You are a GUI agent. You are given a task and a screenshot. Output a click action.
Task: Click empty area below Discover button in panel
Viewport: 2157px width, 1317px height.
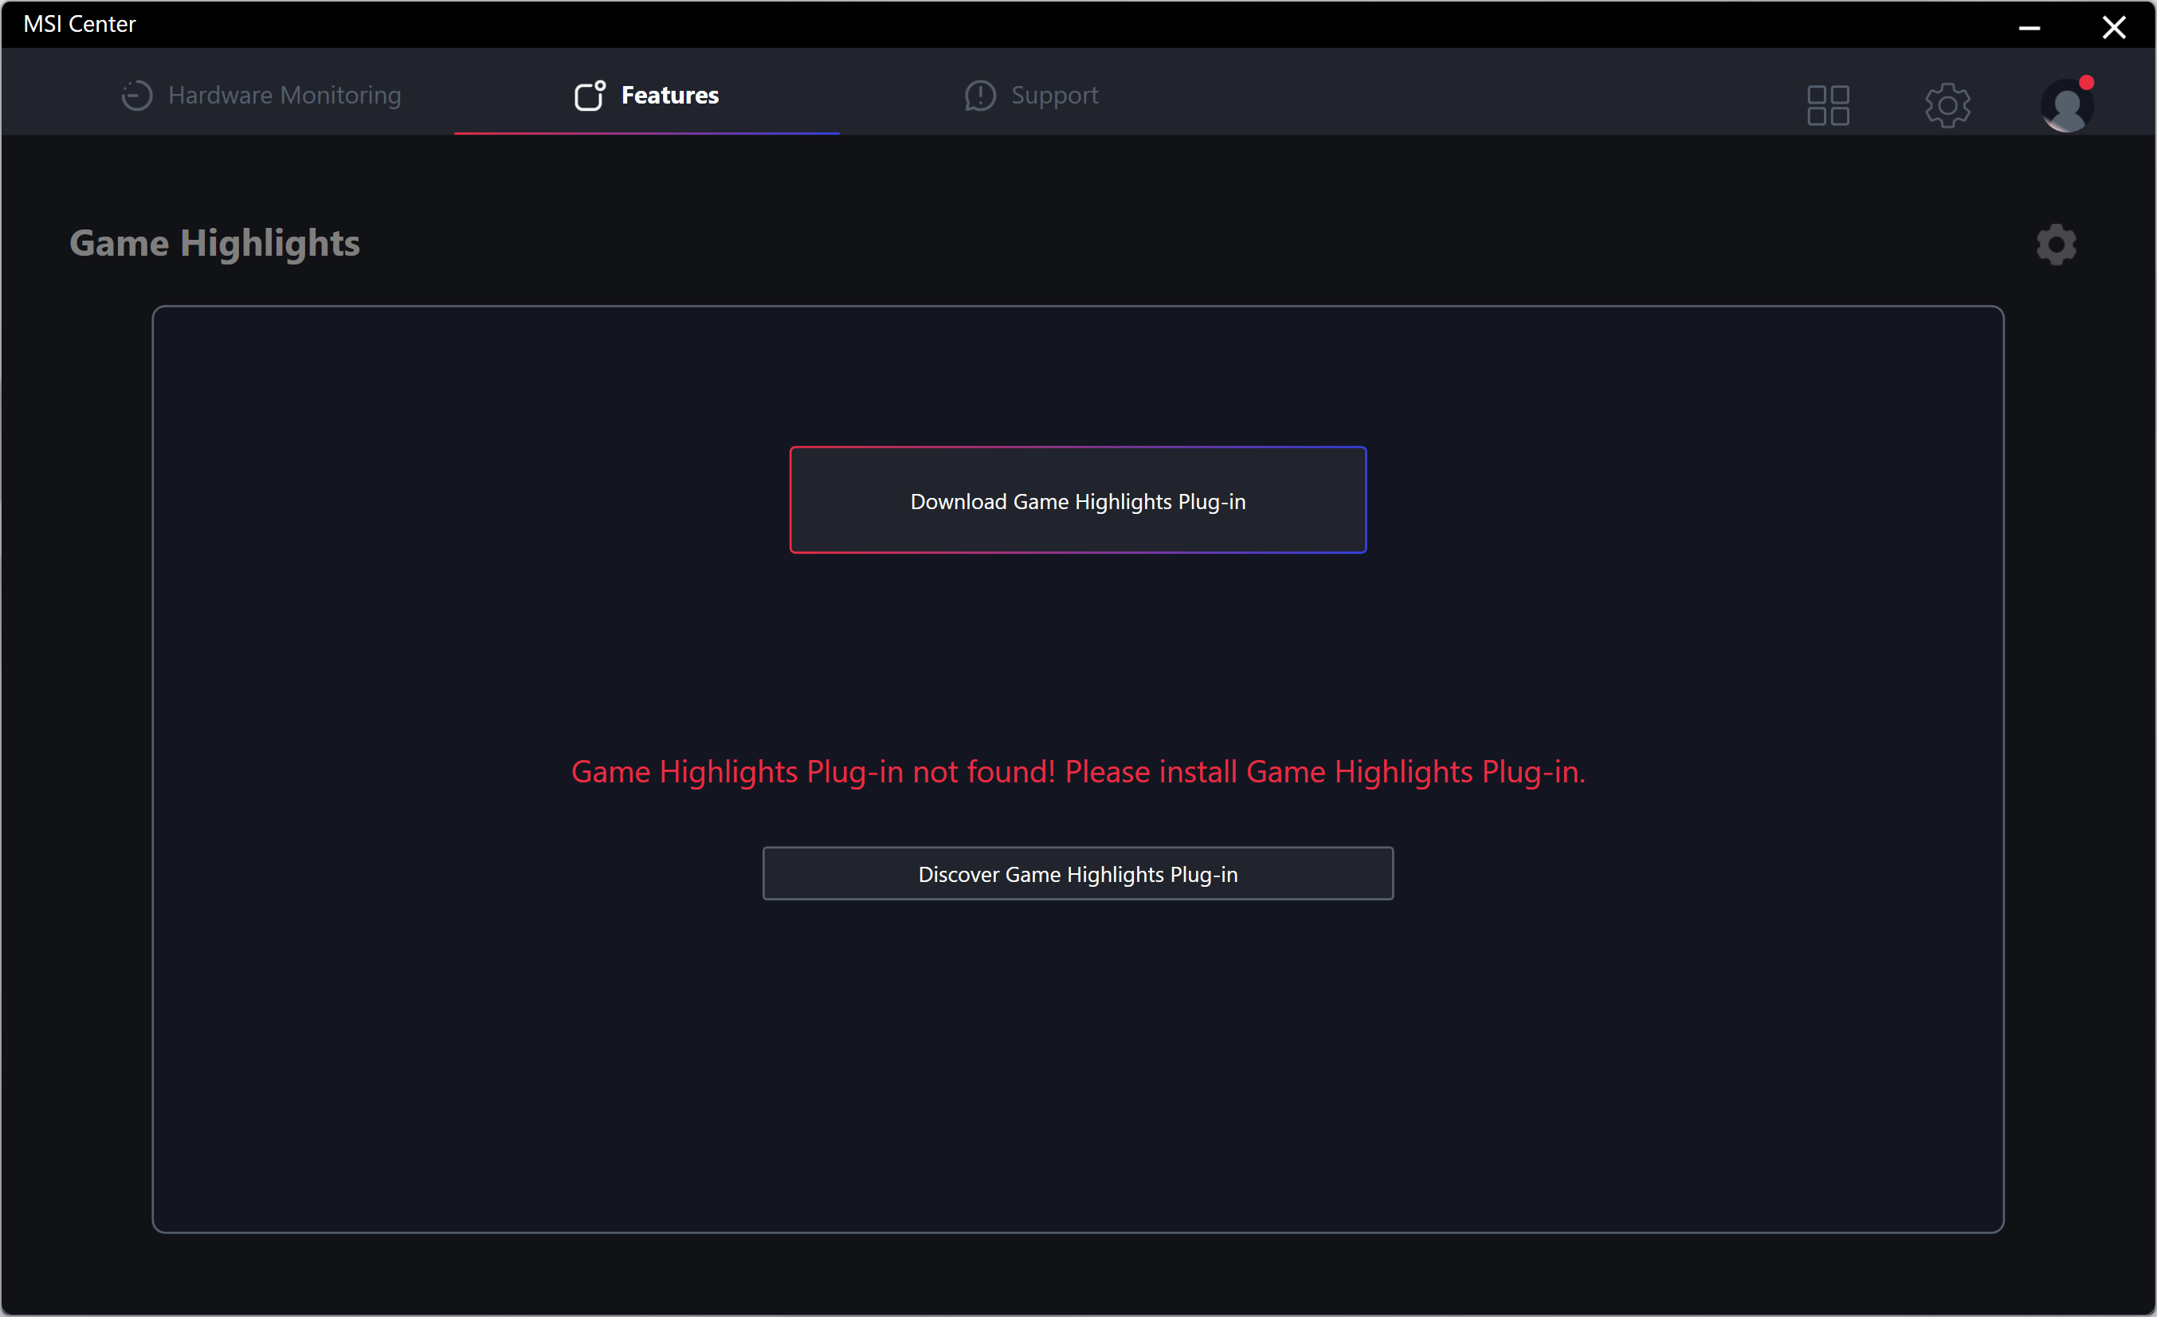1077,1068
